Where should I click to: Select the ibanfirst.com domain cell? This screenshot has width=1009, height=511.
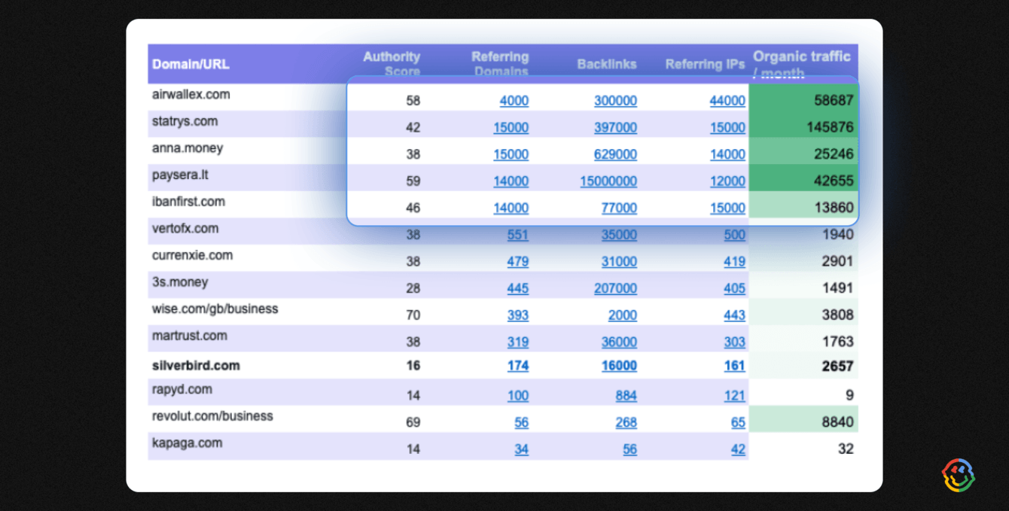(189, 202)
